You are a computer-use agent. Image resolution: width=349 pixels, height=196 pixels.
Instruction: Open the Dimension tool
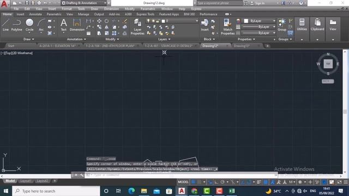click(x=77, y=24)
